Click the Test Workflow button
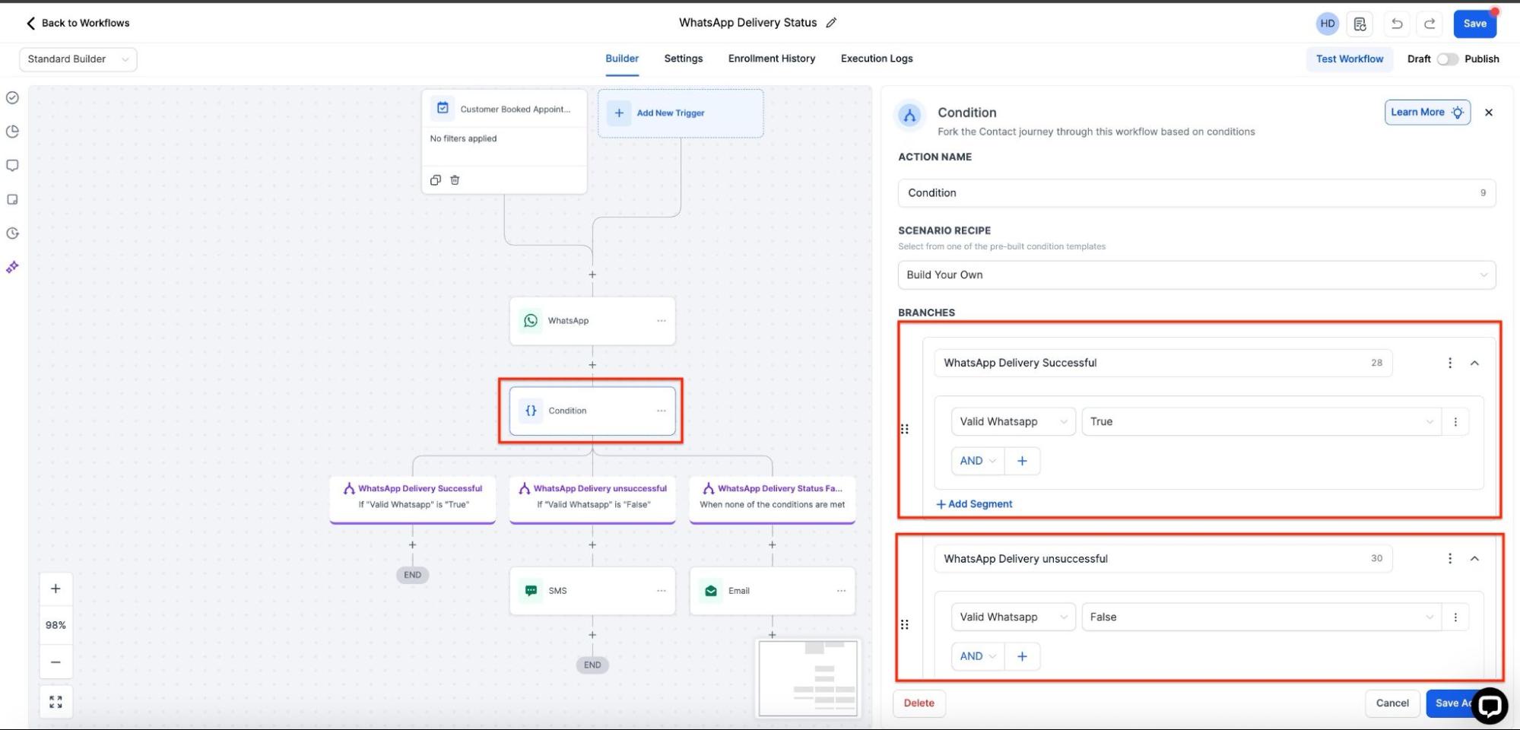 (1349, 59)
